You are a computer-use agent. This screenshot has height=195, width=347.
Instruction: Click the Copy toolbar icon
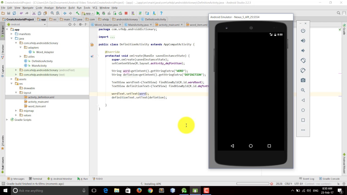point(40,13)
